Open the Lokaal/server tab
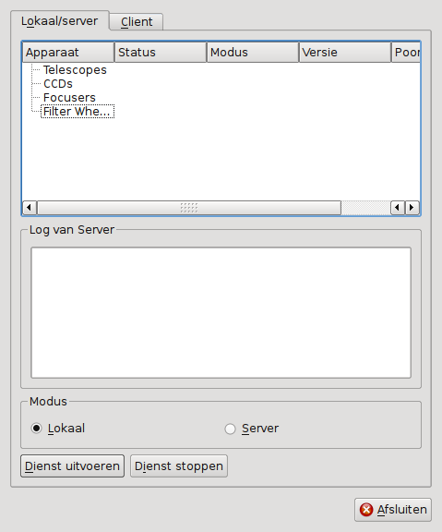The height and width of the screenshot is (532, 442). click(x=60, y=20)
